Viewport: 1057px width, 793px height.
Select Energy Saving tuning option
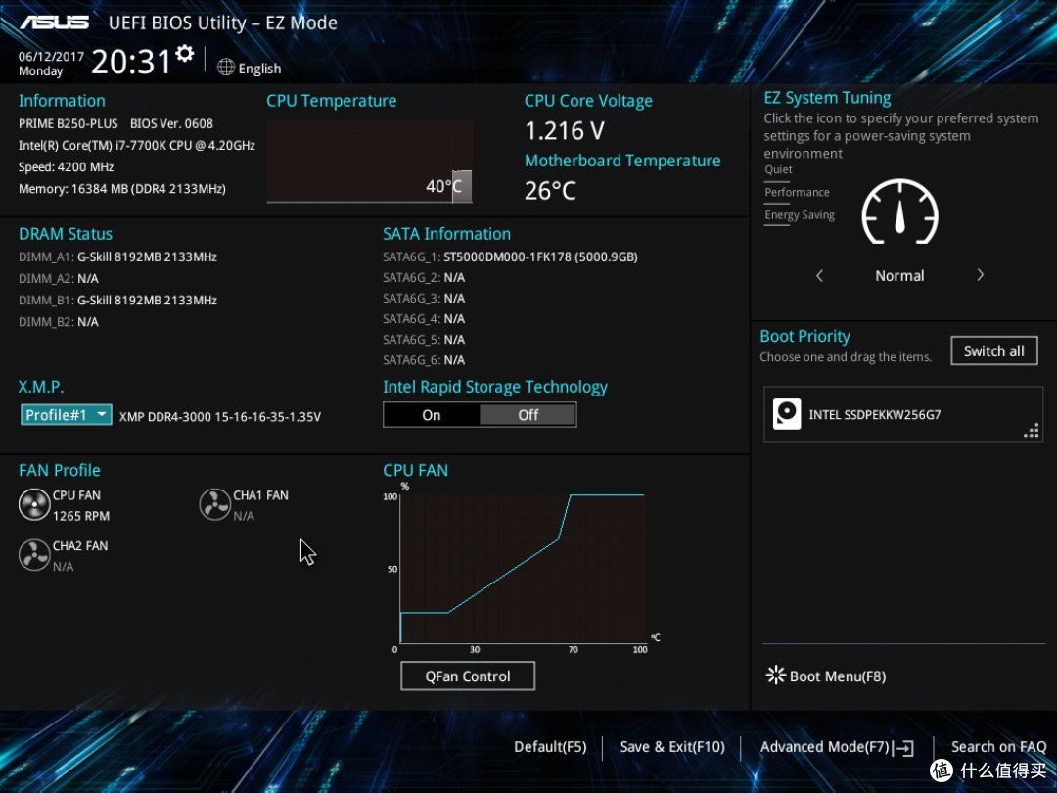coord(800,215)
